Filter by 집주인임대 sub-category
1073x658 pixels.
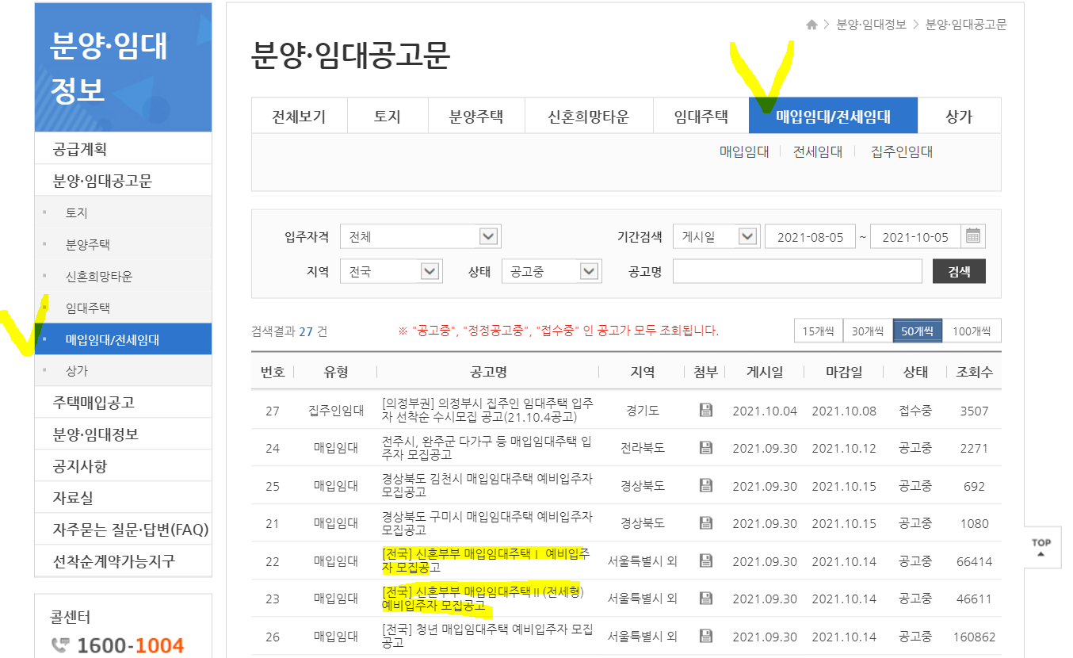[902, 152]
